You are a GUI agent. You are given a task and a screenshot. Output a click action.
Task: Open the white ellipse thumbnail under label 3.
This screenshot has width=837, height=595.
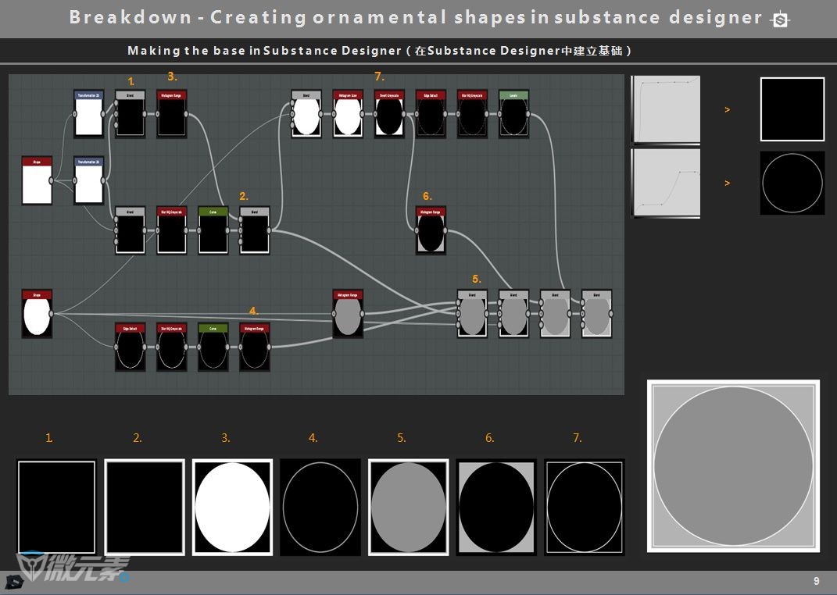[x=232, y=507]
